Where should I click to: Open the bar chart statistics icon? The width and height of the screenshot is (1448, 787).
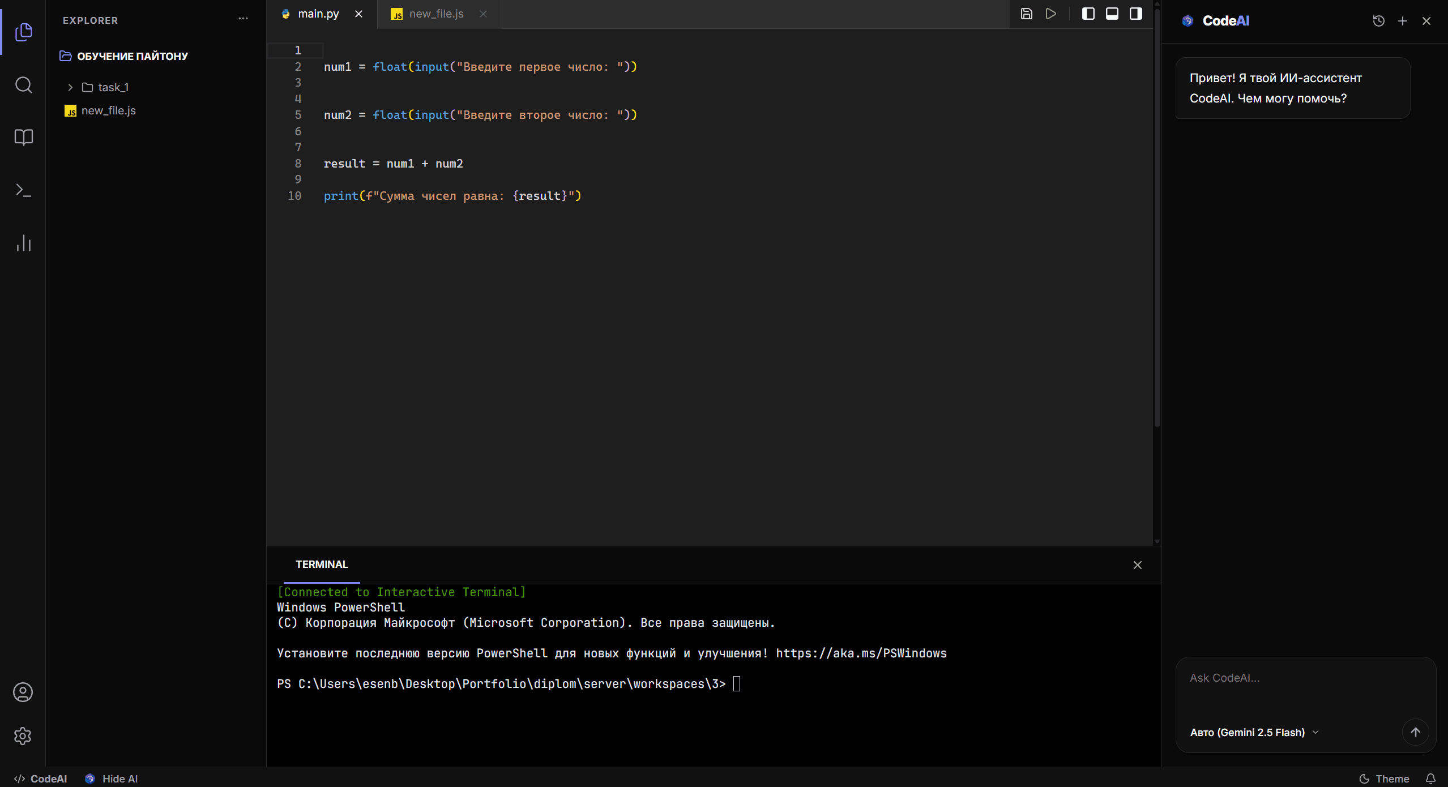(23, 243)
